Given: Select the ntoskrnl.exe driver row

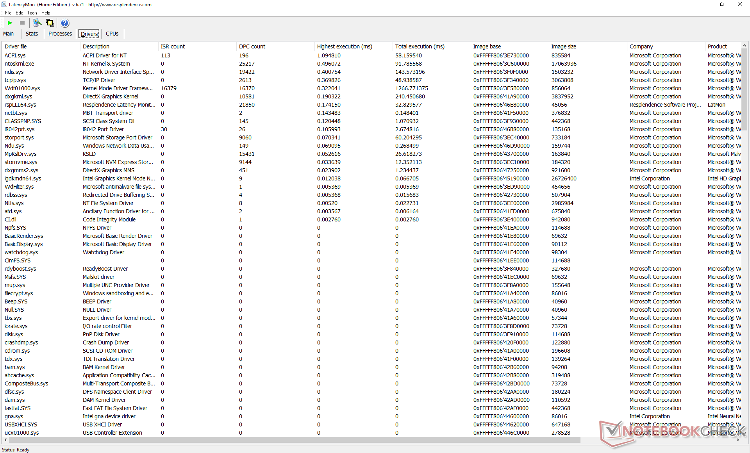Looking at the screenshot, I should click(x=19, y=64).
